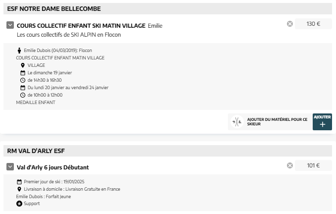Image resolution: width=336 pixels, height=214 pixels.
Task: Click calendar icon beside Premier jour de ski
Action: (19, 182)
